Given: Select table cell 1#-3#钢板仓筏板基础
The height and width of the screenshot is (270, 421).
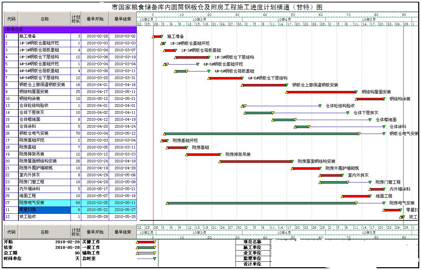Looking at the screenshot, I should click(x=44, y=50).
